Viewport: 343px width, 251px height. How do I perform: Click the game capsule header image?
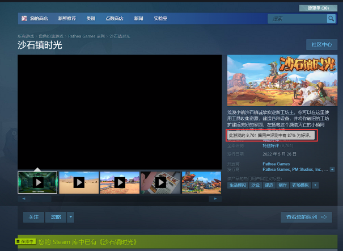[x=282, y=81]
